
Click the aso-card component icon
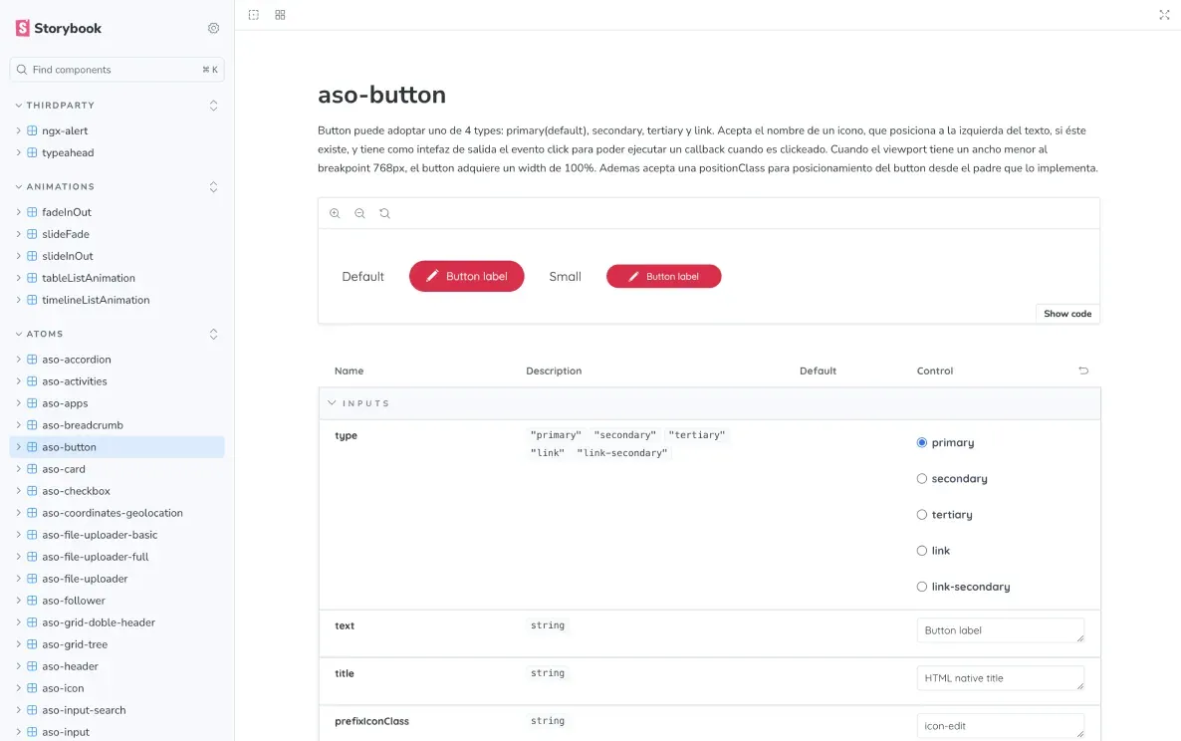pos(33,468)
